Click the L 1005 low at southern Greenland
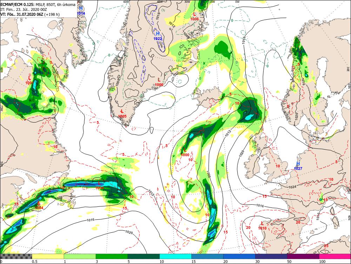The height and width of the screenshot is (264, 351). click(x=122, y=113)
